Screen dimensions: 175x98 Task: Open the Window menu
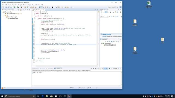click(38, 5)
